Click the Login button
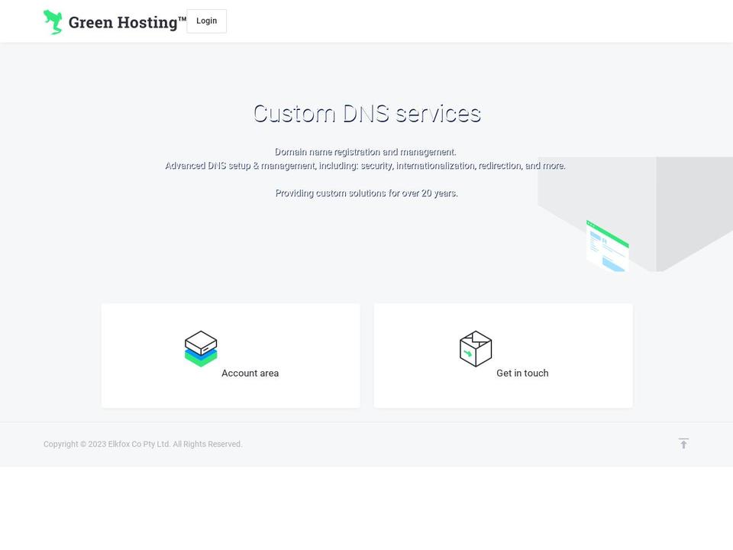The image size is (733, 550). point(207,21)
